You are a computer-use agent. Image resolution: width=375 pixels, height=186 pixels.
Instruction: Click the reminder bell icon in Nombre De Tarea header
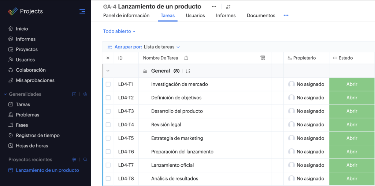(x=186, y=58)
